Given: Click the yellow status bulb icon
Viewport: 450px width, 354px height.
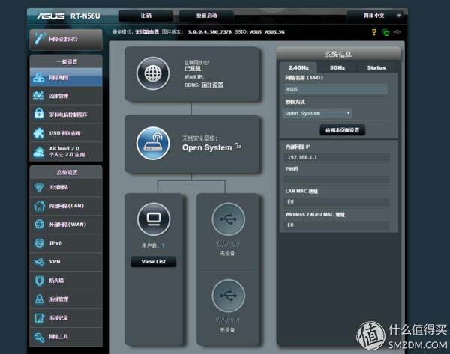Looking at the screenshot, I should [374, 32].
